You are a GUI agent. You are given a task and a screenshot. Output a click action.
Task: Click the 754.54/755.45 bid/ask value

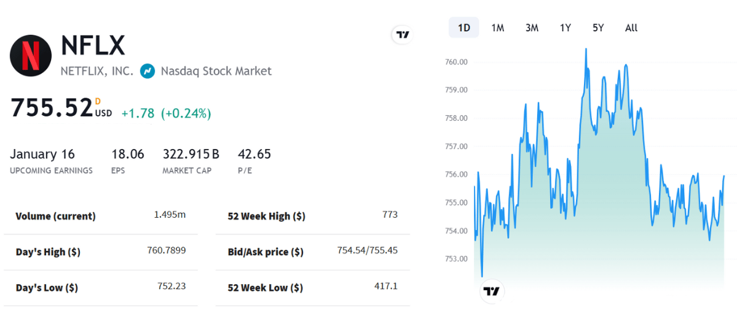point(368,250)
